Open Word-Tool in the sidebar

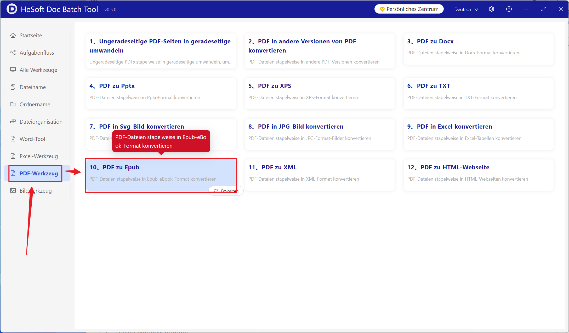click(37, 139)
